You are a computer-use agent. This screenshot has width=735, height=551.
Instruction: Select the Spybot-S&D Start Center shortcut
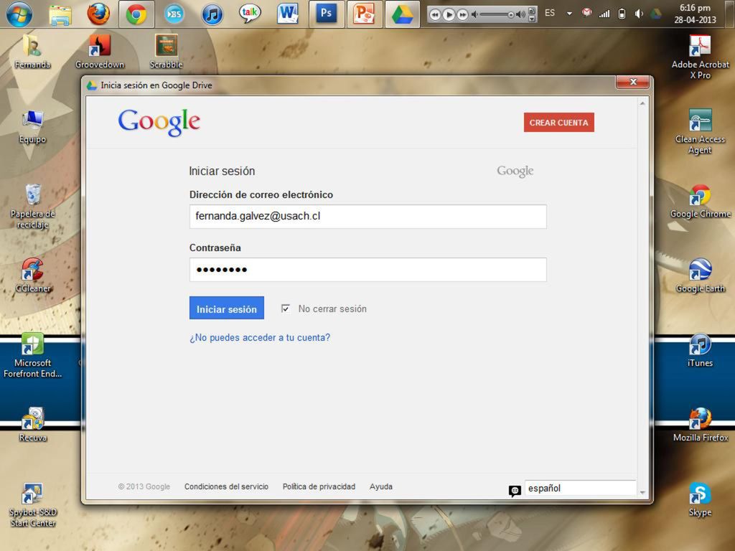pos(32,505)
